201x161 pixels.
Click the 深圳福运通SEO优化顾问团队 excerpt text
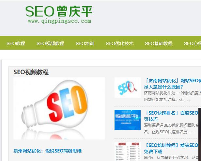tap(172, 129)
